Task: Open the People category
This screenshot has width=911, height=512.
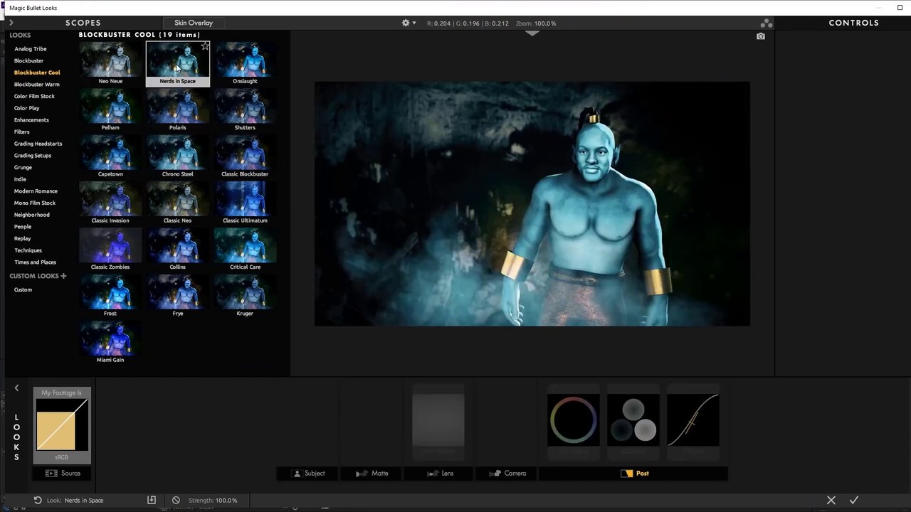Action: (x=23, y=227)
